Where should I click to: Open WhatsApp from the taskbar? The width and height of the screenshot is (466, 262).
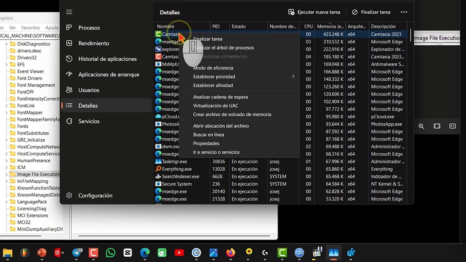(x=111, y=253)
